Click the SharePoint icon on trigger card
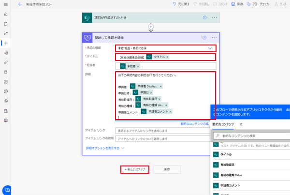Image resolution: width=290 pixels, height=195 pixels. [x=87, y=18]
